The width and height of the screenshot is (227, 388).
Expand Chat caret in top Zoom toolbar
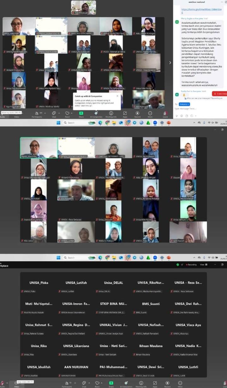(x=59, y=113)
